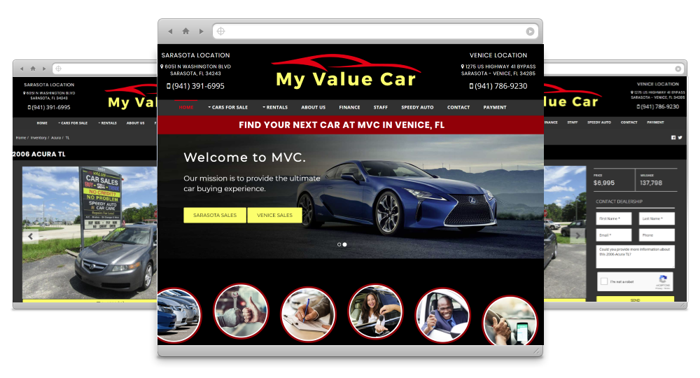This screenshot has height=378, width=700.
Task: Click the message textarea about the 2006 Acura TL
Action: (636, 256)
